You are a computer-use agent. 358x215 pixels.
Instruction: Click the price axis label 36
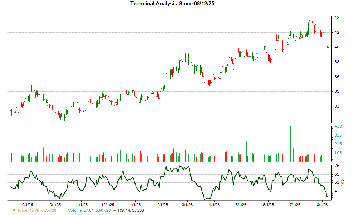click(337, 77)
